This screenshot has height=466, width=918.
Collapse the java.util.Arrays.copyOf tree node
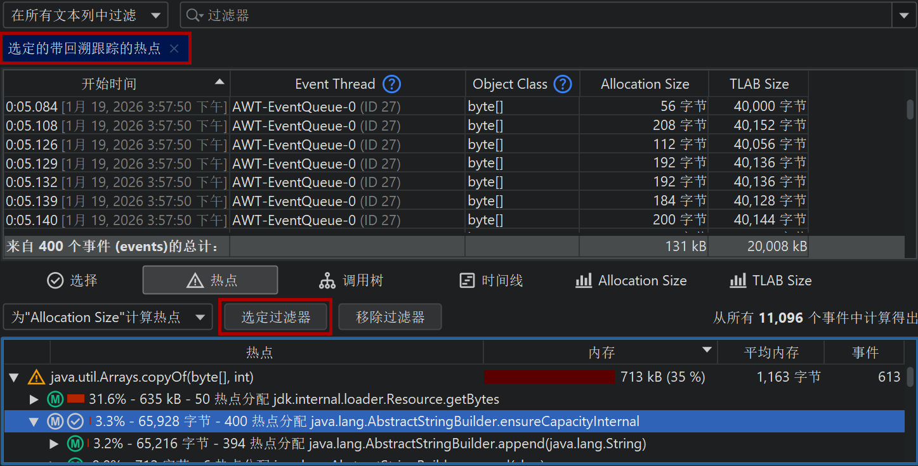pos(14,378)
